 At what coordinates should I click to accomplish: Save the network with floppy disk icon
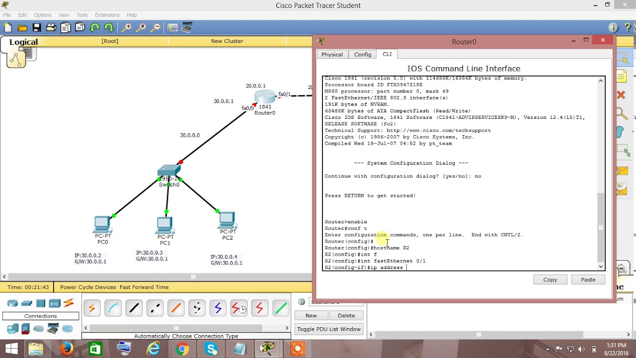(37, 28)
